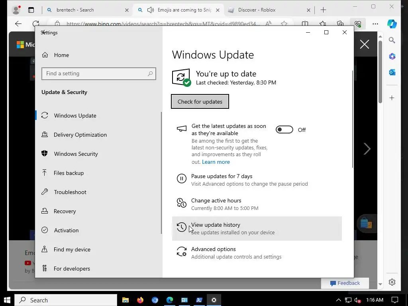Open a new Edge tab
This screenshot has width=408, height=306.
pos(323,10)
